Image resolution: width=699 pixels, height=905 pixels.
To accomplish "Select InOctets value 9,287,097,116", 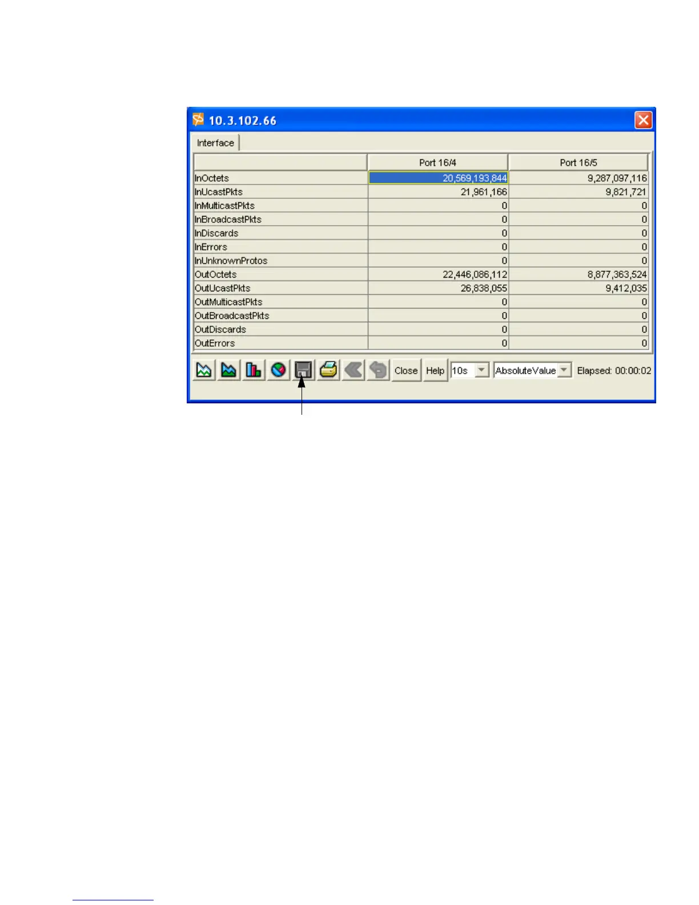I will tap(579, 178).
